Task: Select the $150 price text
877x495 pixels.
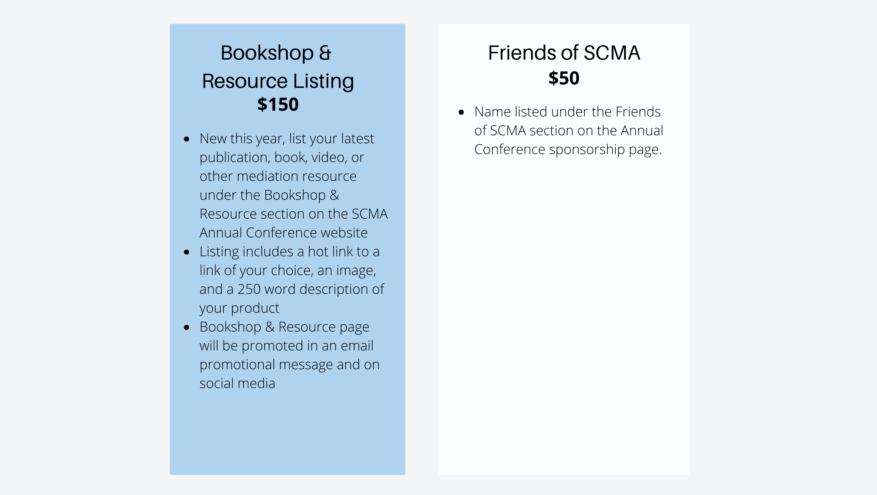Action: [278, 104]
